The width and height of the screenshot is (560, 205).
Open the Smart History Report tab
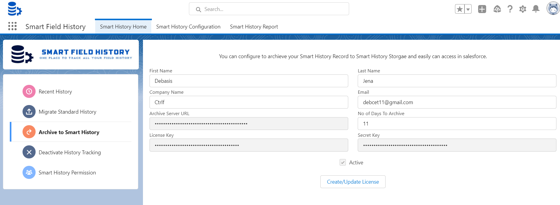point(254,27)
